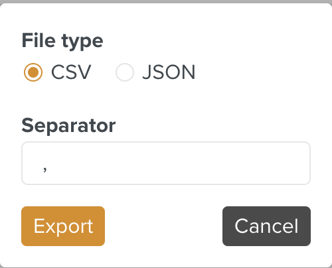This screenshot has width=332, height=268.
Task: Place cursor after the comma in Separator box
Action: (48, 169)
